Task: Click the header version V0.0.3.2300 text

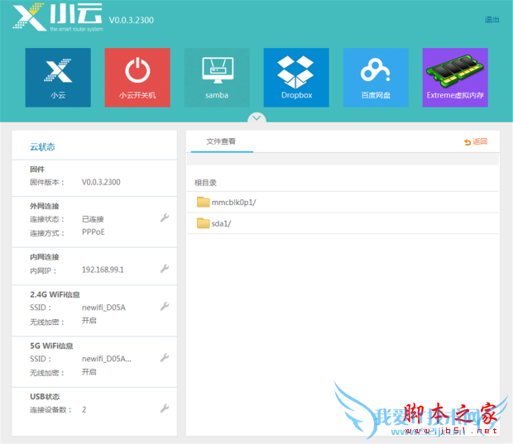Action: point(132,21)
